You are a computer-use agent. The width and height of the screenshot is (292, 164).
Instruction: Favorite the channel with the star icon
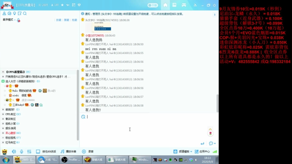point(62,5)
